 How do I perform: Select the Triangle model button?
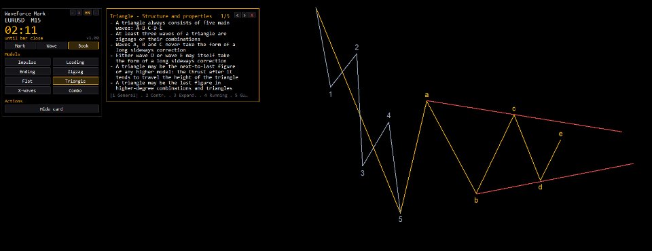click(75, 81)
